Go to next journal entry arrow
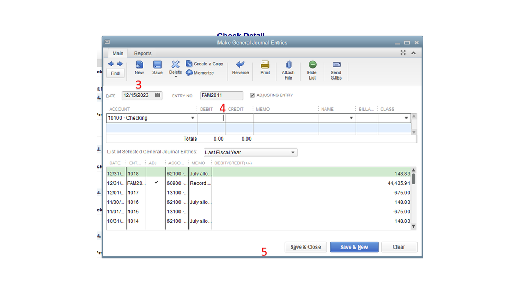This screenshot has width=526, height=296. click(x=120, y=64)
